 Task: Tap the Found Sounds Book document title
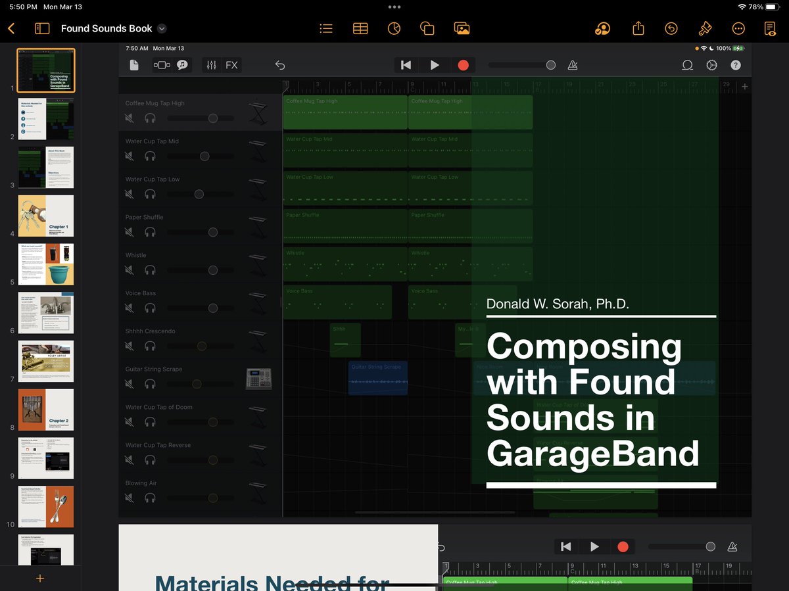click(x=107, y=29)
